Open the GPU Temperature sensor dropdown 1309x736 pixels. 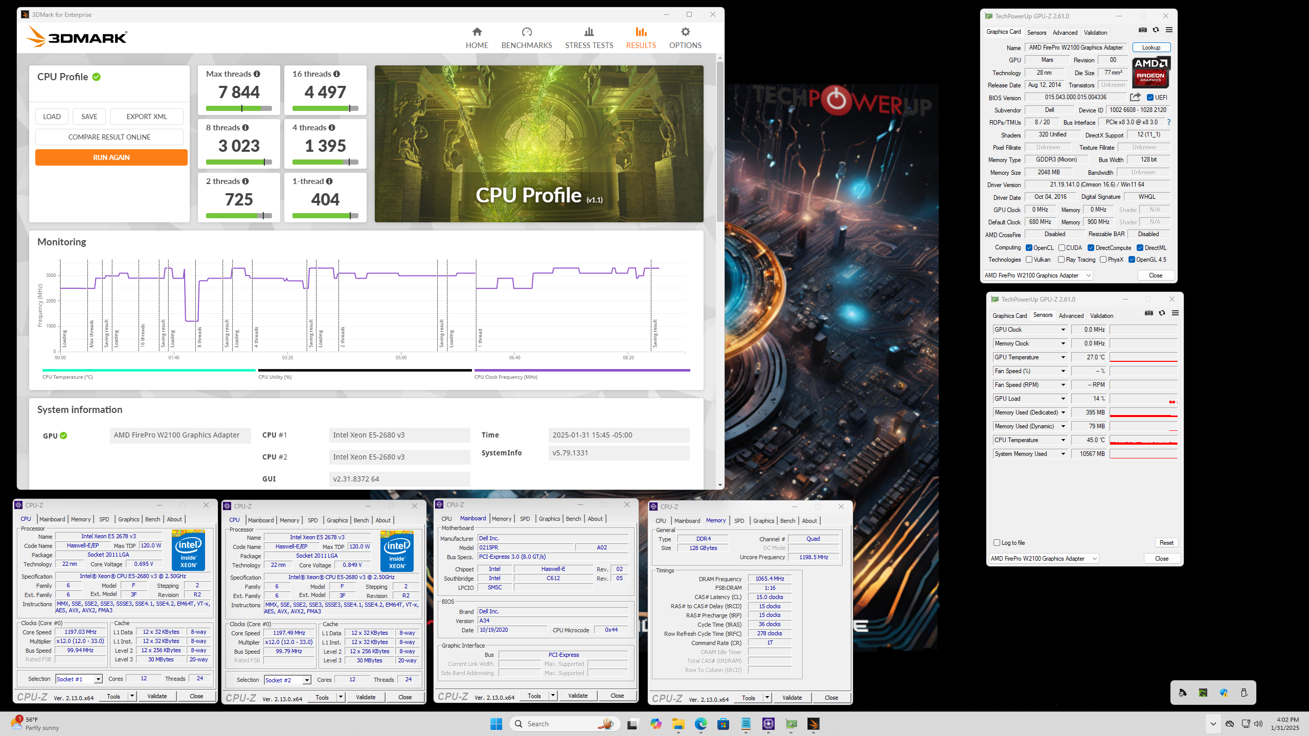(1063, 357)
